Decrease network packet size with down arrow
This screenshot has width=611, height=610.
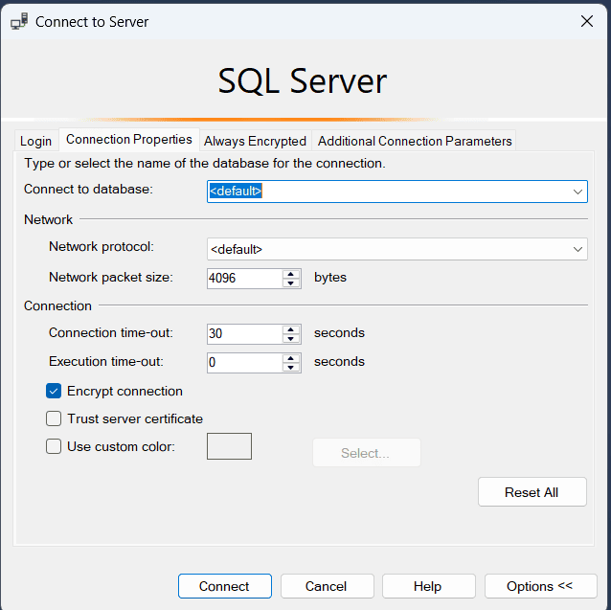[x=292, y=283]
